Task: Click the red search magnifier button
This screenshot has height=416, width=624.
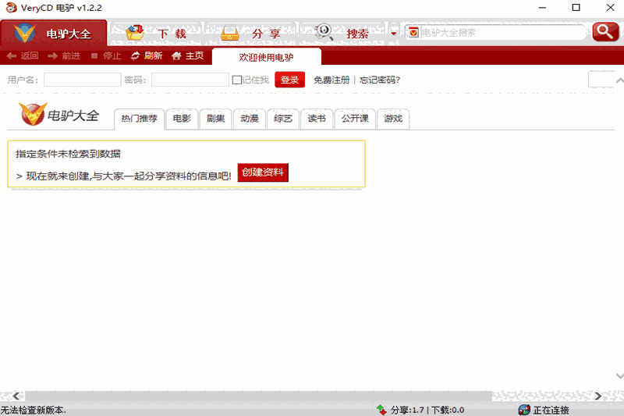Action: click(x=605, y=32)
